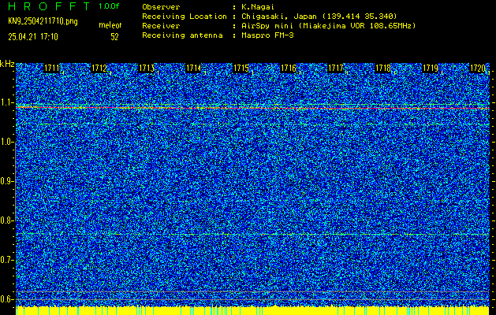Click the 0.6 frequency axis label
Image resolution: width=496 pixels, height=315 pixels.
click(x=6, y=299)
